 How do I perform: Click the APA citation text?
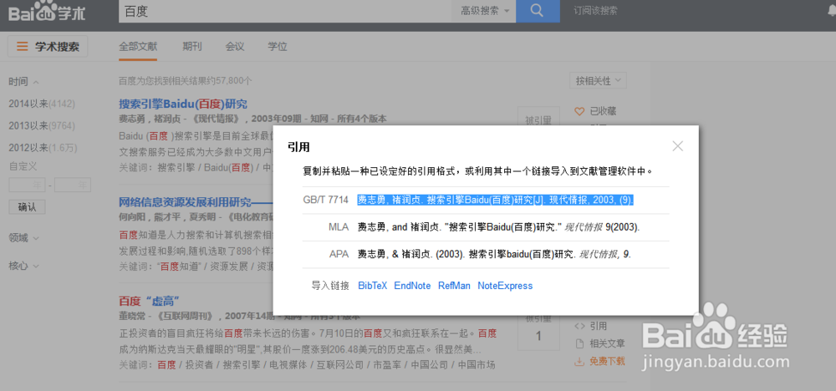pos(494,254)
